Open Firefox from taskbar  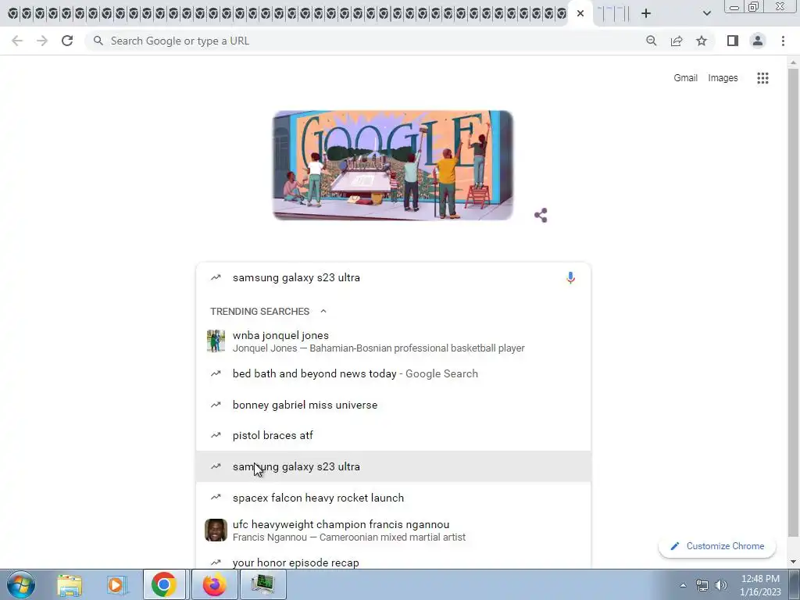pyautogui.click(x=214, y=584)
